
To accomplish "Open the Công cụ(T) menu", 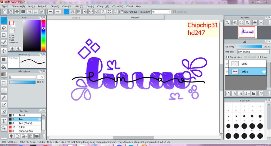I will (103, 6).
